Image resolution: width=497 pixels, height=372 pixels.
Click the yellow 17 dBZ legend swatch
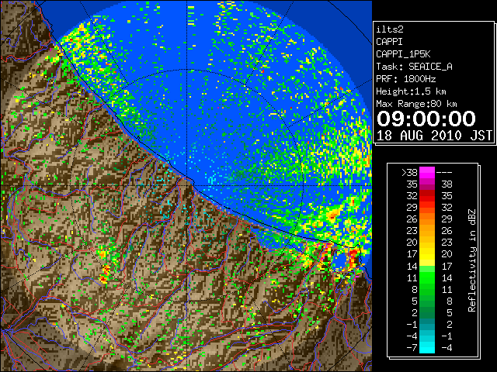pyautogui.click(x=427, y=254)
